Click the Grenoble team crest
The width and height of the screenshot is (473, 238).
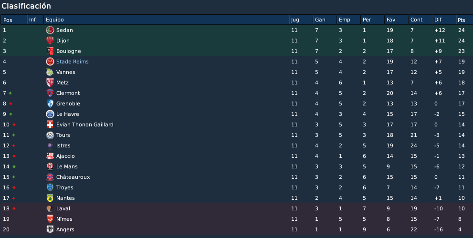[50, 103]
